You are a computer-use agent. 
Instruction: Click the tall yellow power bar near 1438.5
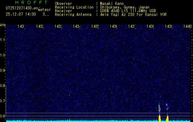(x=160, y=118)
